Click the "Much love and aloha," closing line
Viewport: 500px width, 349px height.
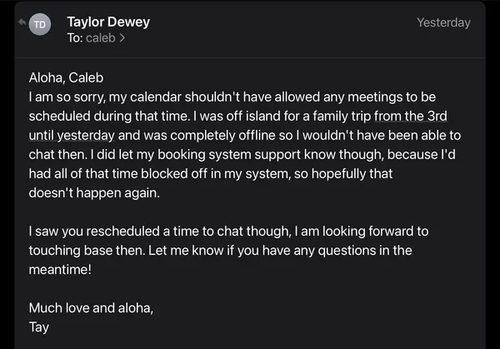91,308
